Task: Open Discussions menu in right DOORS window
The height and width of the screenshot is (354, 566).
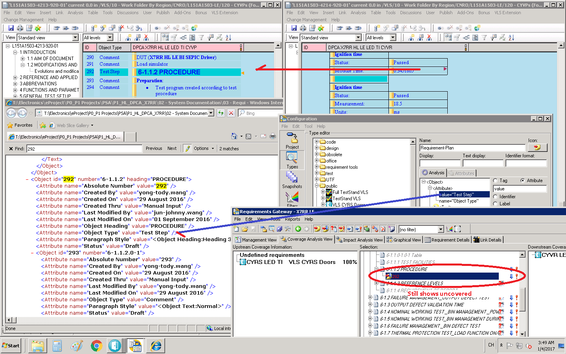Action: pos(411,13)
